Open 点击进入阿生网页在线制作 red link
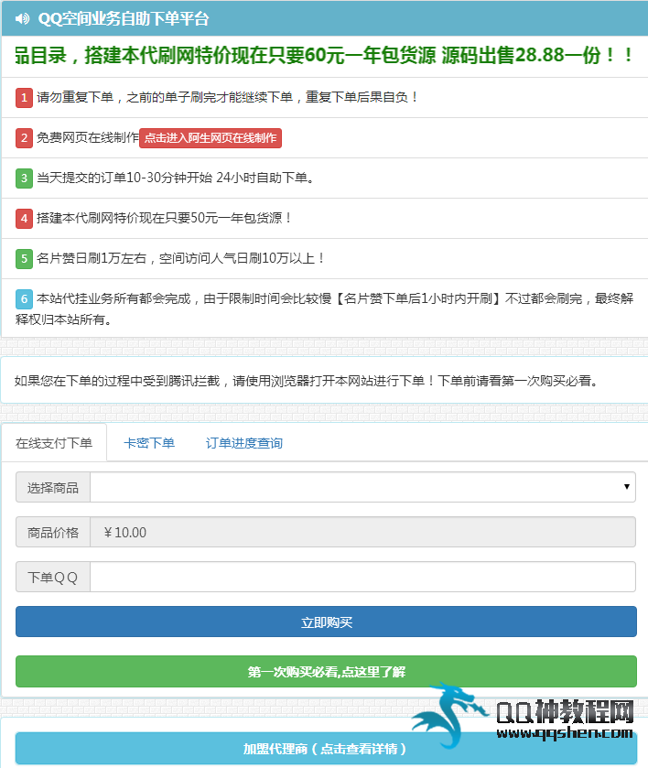This screenshot has width=648, height=768. [211, 138]
